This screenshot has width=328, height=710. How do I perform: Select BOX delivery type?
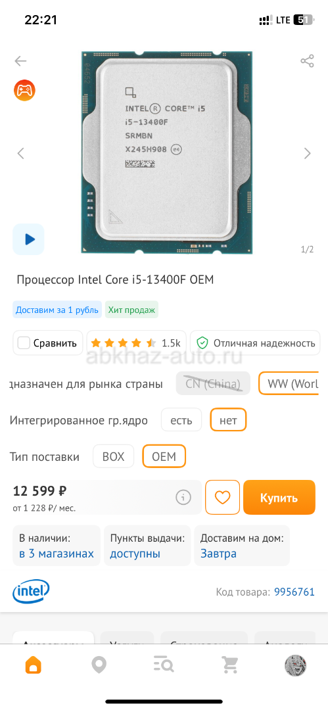click(x=113, y=456)
